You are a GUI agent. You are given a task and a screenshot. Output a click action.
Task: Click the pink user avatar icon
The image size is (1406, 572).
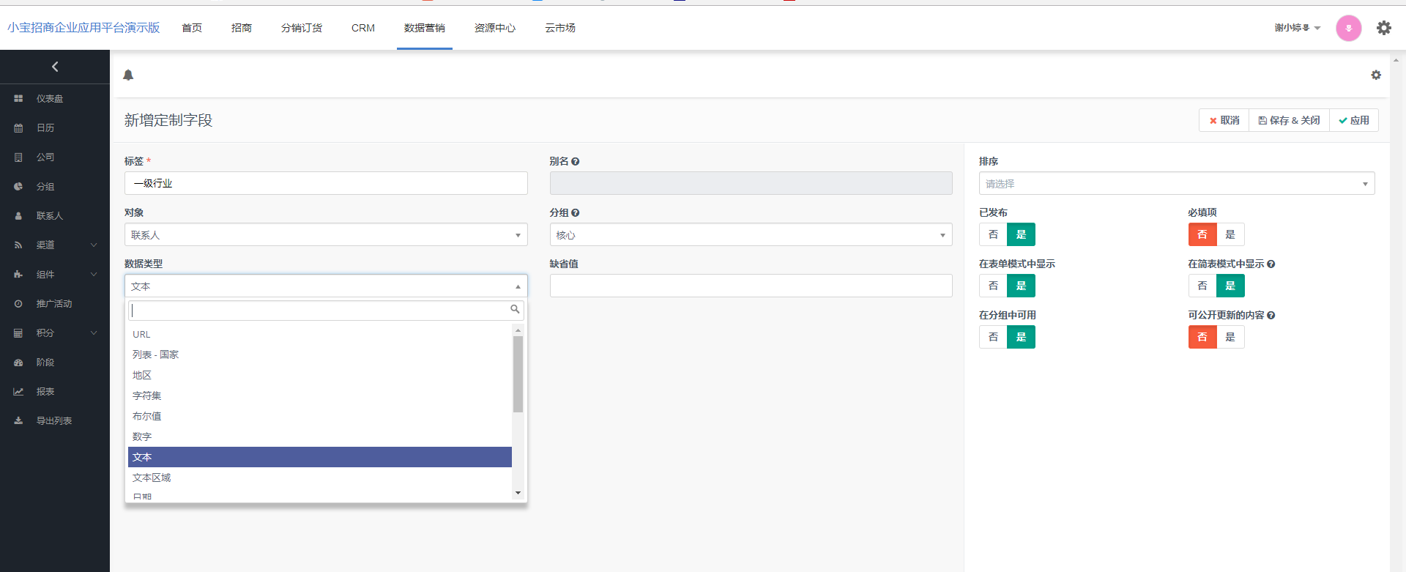coord(1348,29)
